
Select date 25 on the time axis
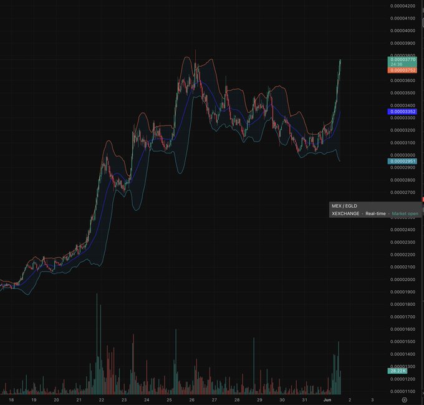[169, 400]
